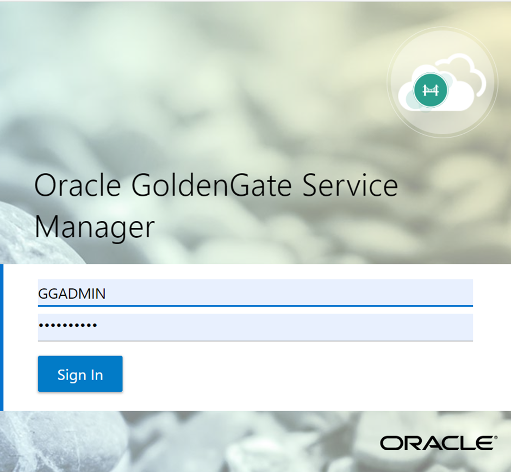
Task: Click the GGADMIN text in the username box
Action: (72, 294)
